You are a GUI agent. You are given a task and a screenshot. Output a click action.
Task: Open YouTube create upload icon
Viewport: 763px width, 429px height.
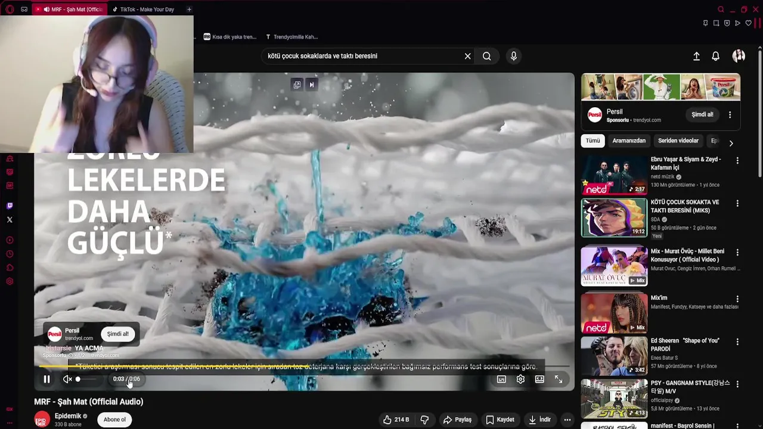click(x=696, y=56)
